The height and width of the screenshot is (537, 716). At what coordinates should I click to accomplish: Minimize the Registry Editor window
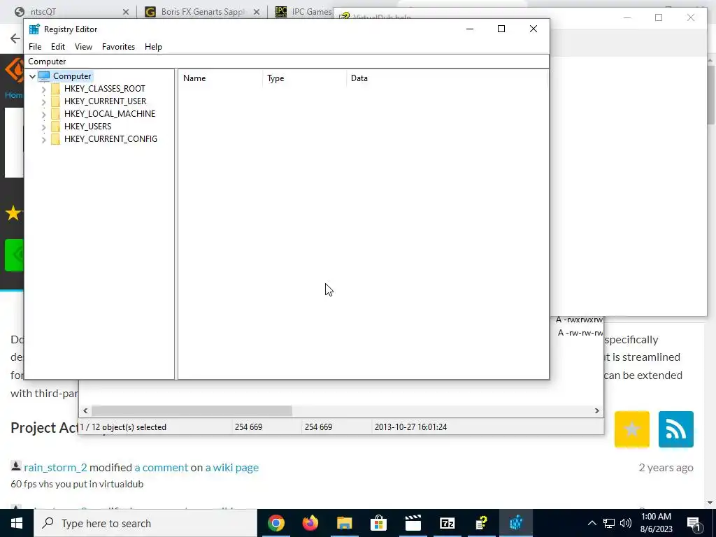[x=470, y=29]
